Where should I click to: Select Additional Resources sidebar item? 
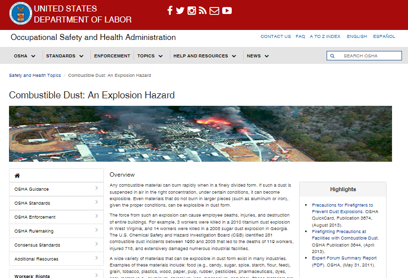click(x=56, y=259)
